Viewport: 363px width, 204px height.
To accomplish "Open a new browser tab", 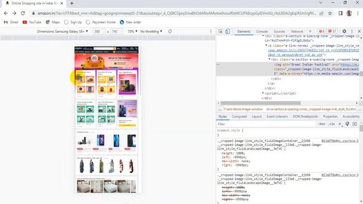I will point(72,3).
